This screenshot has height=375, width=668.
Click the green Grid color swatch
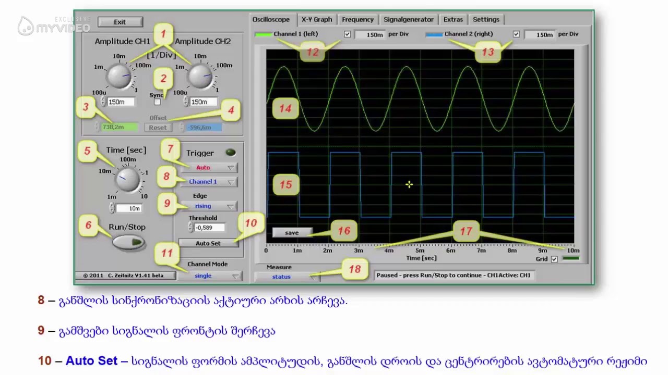click(x=570, y=258)
